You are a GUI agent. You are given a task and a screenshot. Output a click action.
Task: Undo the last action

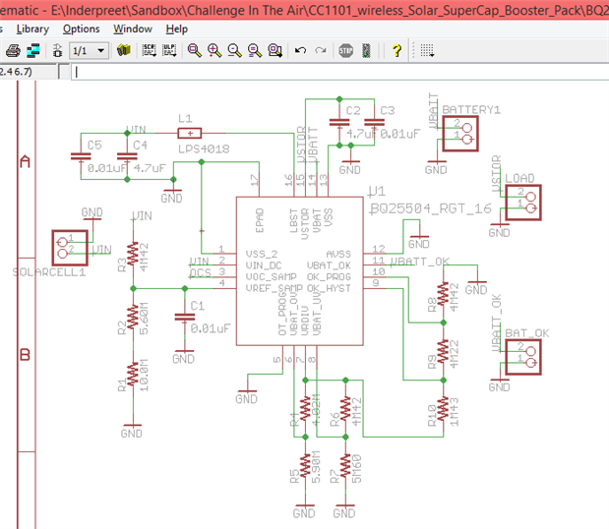click(300, 49)
